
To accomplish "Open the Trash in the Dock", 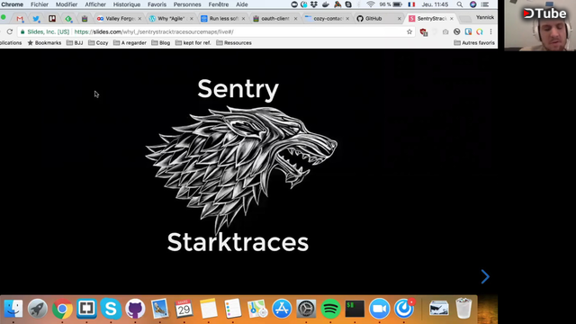I will (463, 308).
